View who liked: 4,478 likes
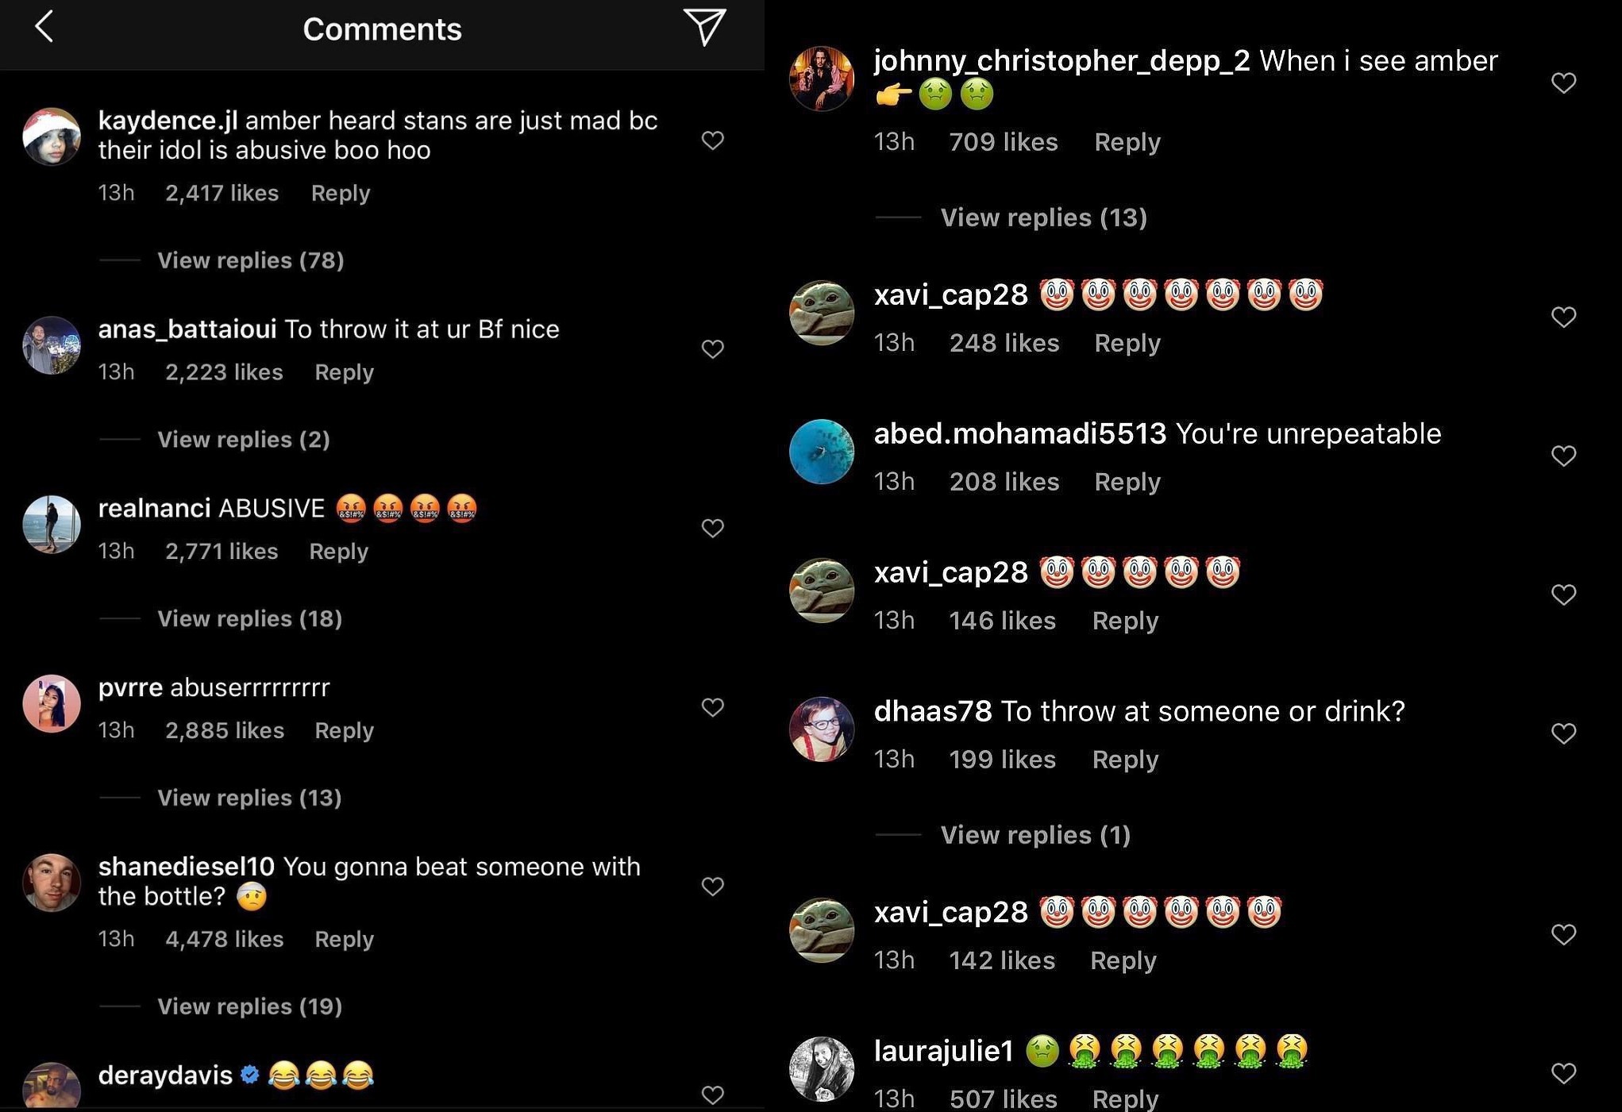 click(x=225, y=939)
